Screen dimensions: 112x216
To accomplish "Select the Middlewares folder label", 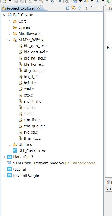I will tap(30, 34).
